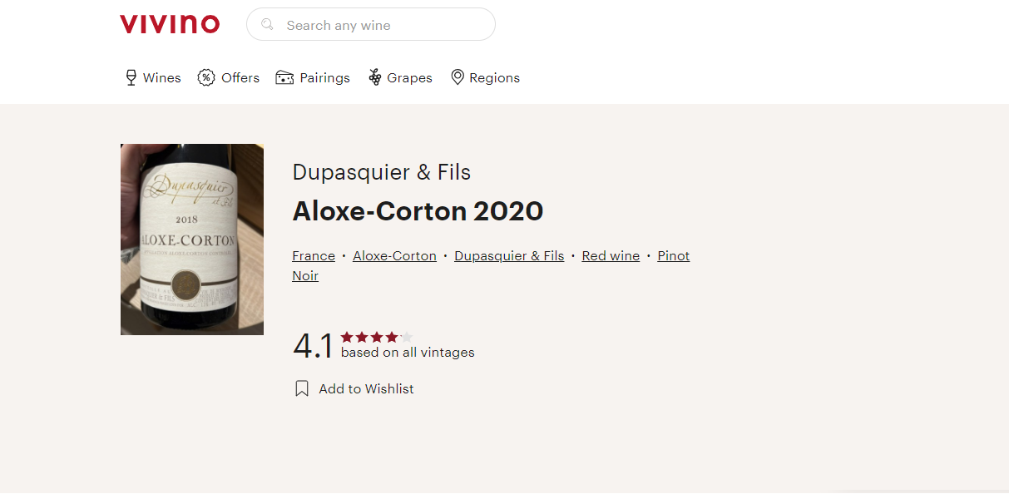Click the star rating display
Screen dimensions: 1009x494
click(x=376, y=337)
